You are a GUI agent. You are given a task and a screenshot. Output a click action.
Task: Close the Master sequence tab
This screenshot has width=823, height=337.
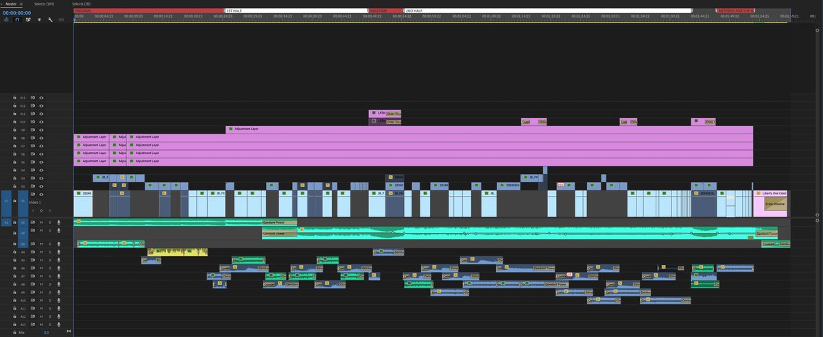tap(3, 3)
